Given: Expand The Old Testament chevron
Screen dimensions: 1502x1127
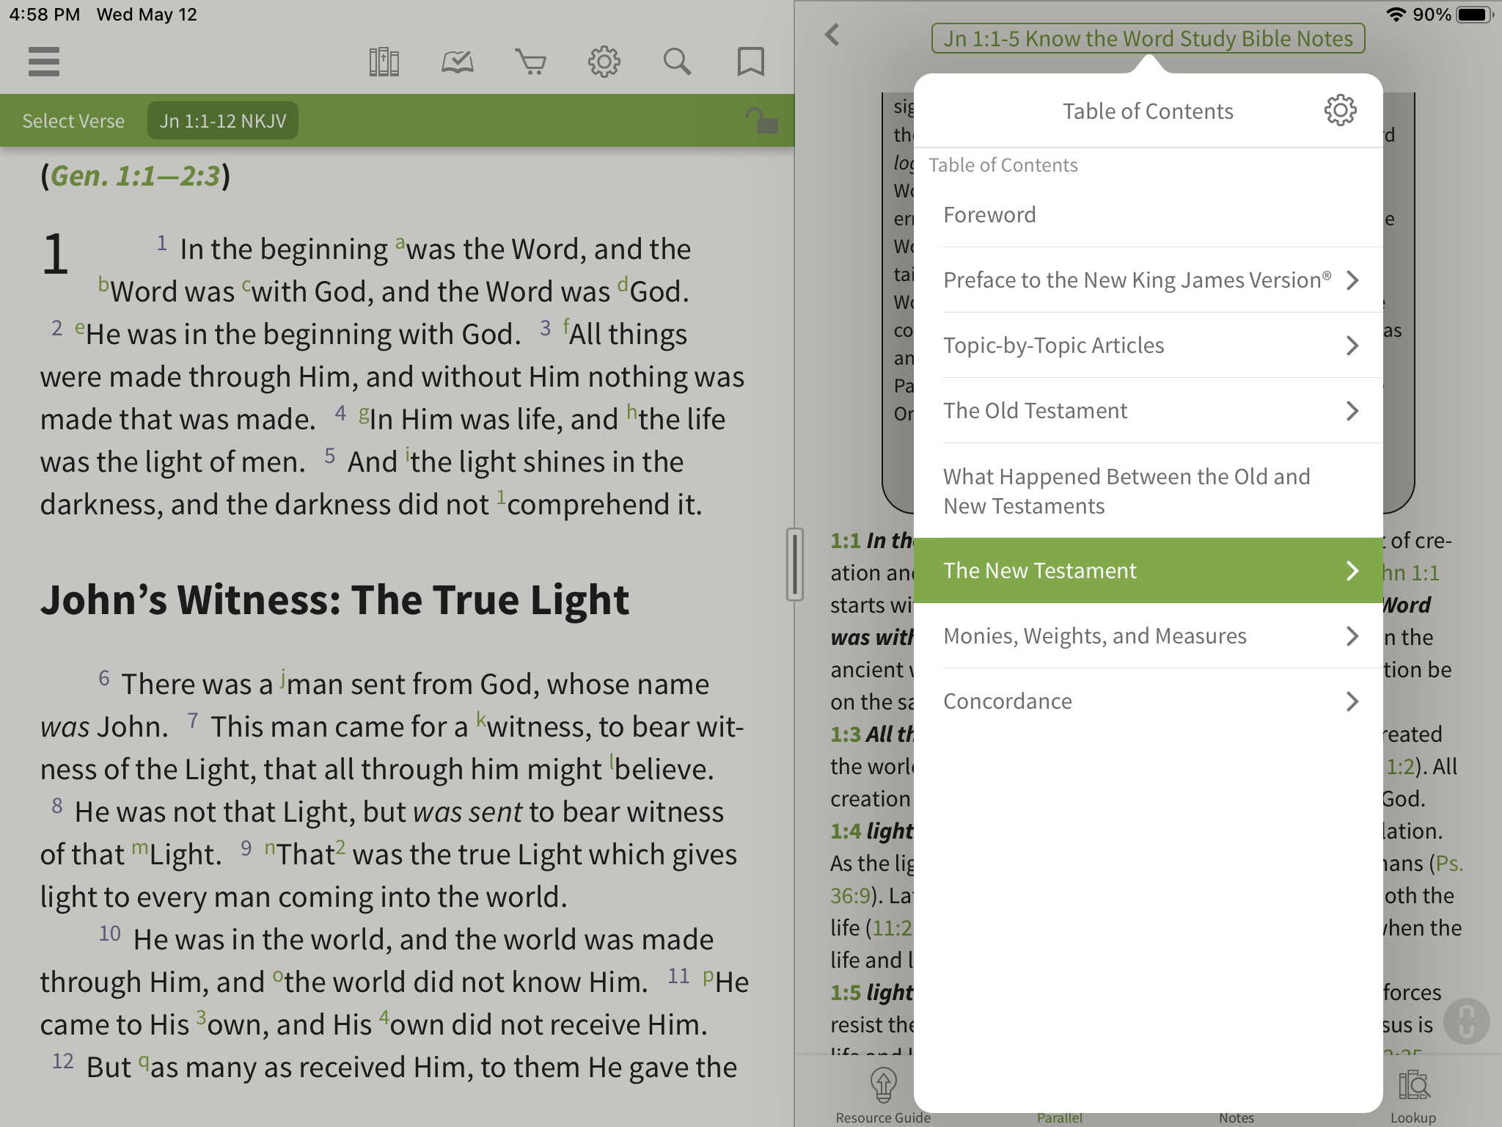Looking at the screenshot, I should coord(1352,411).
